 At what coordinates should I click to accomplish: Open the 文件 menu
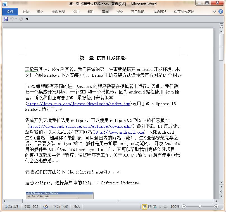point(10,11)
